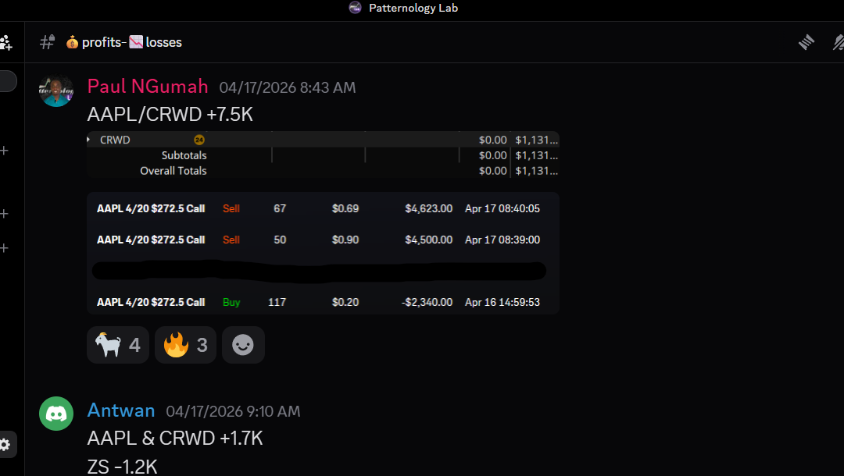Image resolution: width=844 pixels, height=476 pixels.
Task: Click the quantity 117 in Buy row
Action: (277, 302)
